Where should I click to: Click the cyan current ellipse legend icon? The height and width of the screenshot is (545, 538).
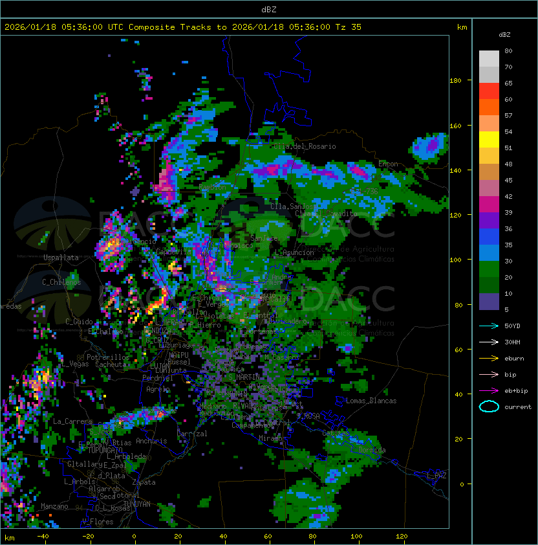pyautogui.click(x=489, y=406)
